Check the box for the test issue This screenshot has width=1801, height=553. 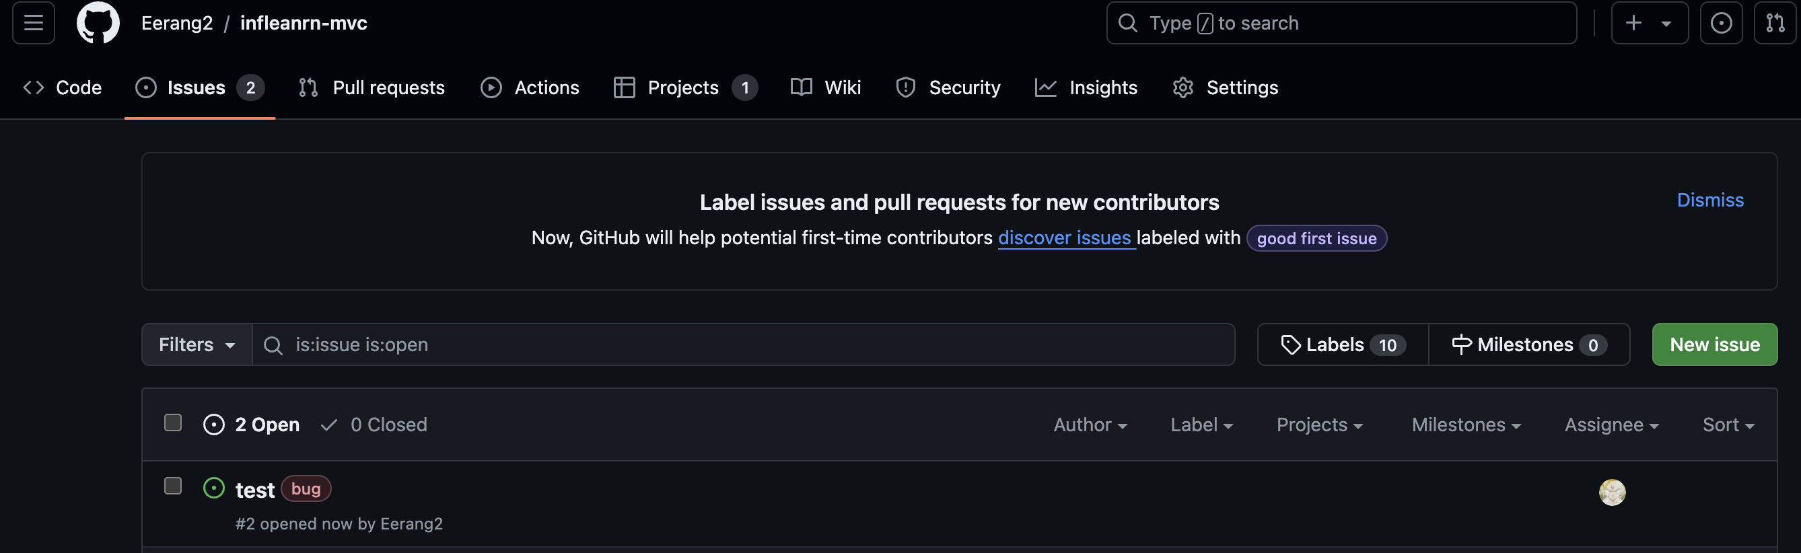pyautogui.click(x=173, y=486)
